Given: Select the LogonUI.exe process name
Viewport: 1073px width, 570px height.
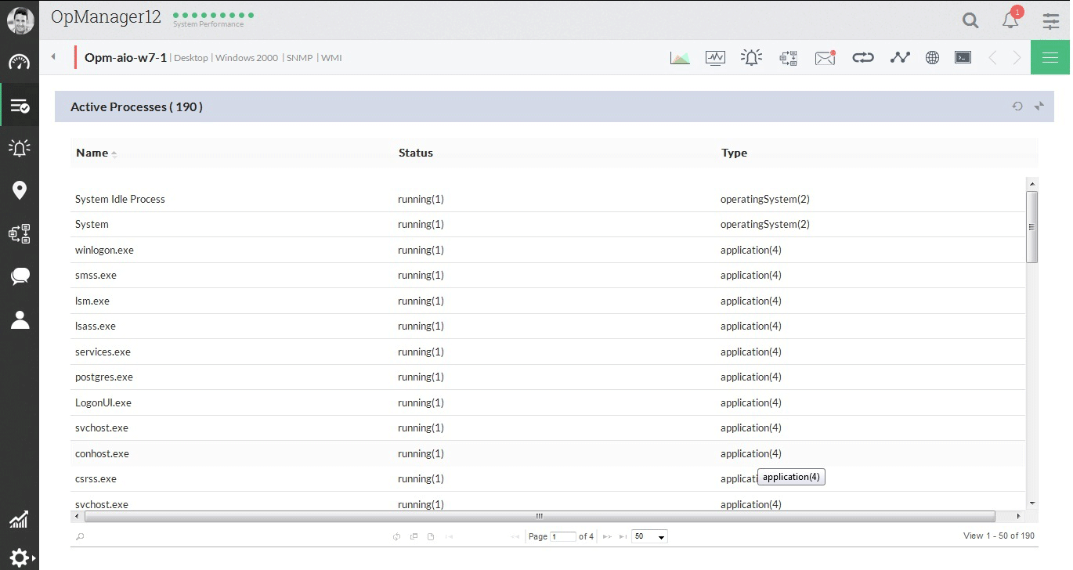Looking at the screenshot, I should pyautogui.click(x=103, y=402).
